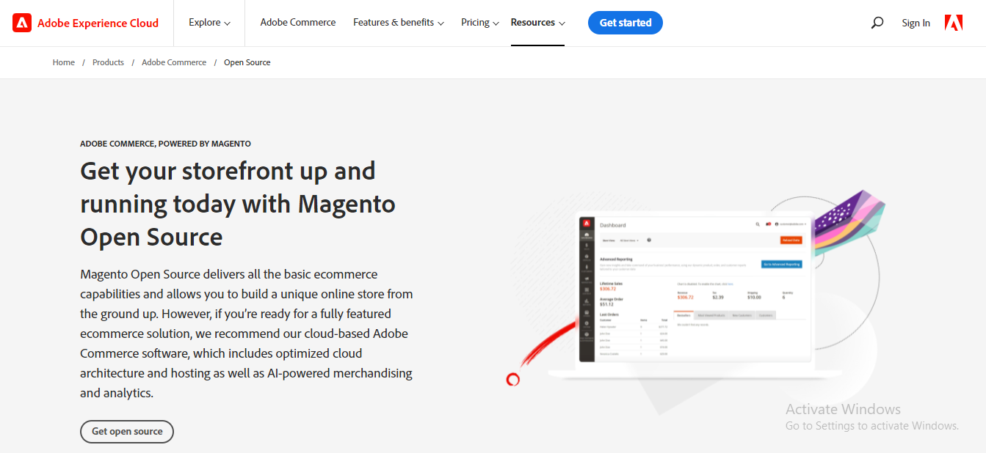986x453 pixels.
Task: Click the Adobe logo in dashboard sidebar image
Action: [x=586, y=223]
